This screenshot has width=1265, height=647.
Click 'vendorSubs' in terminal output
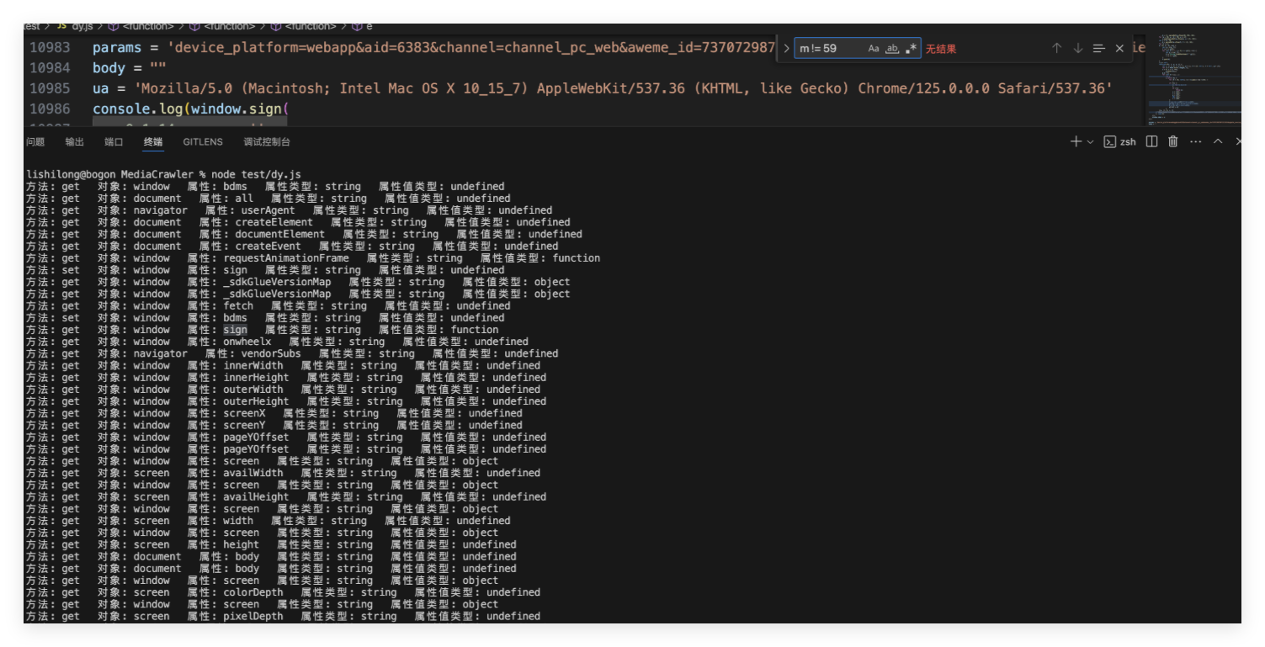click(x=271, y=353)
